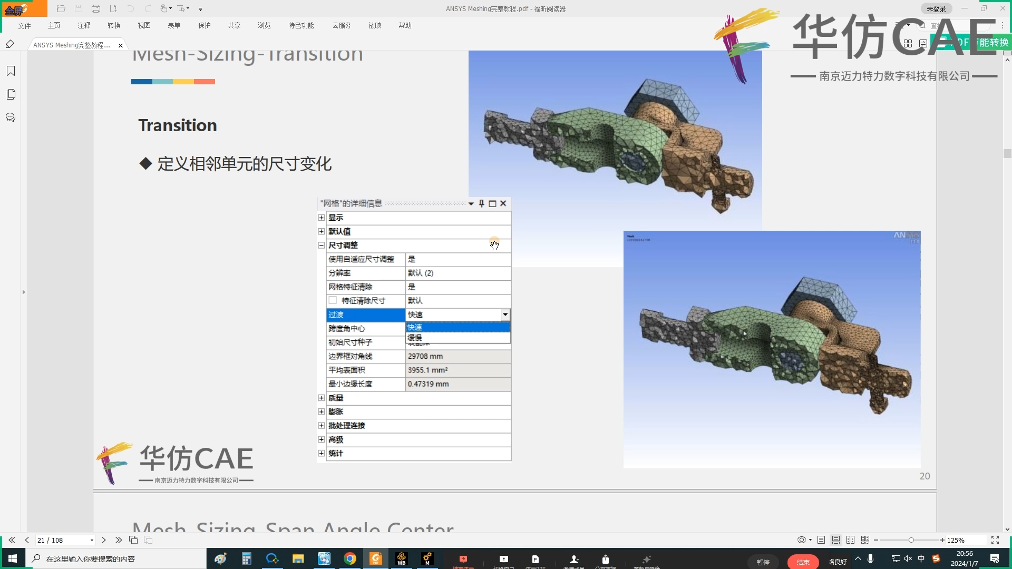Click the 未登录 login button
Viewport: 1012px width, 569px height.
click(936, 8)
